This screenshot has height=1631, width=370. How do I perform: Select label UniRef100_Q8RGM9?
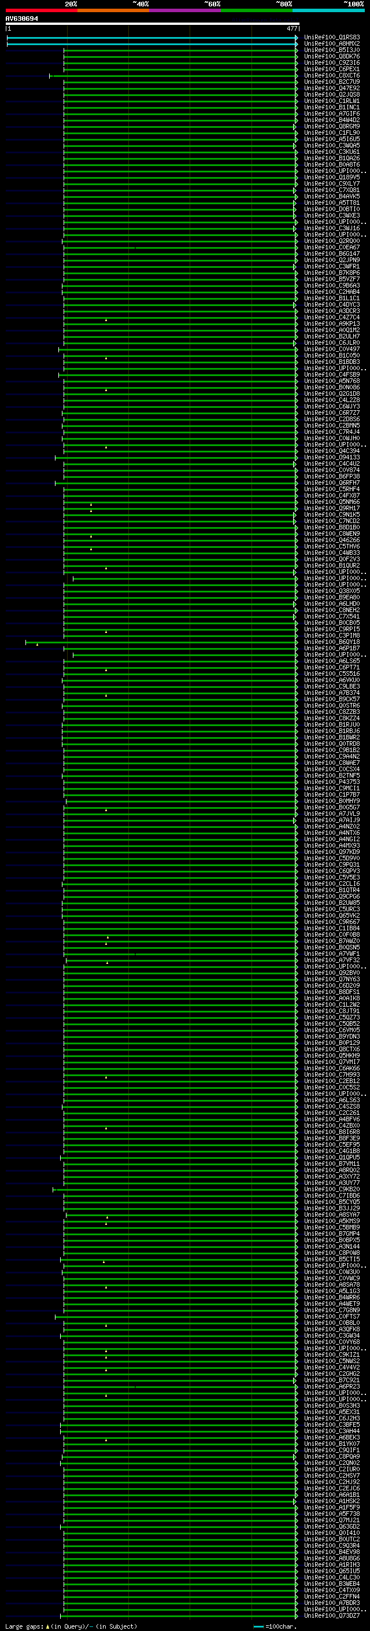332,127
